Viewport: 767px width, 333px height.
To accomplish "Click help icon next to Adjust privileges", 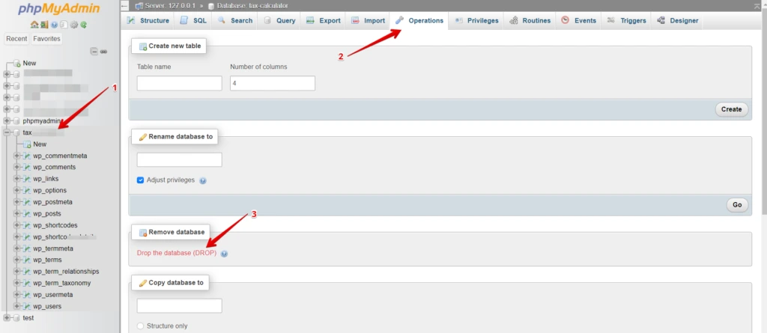I will point(203,180).
